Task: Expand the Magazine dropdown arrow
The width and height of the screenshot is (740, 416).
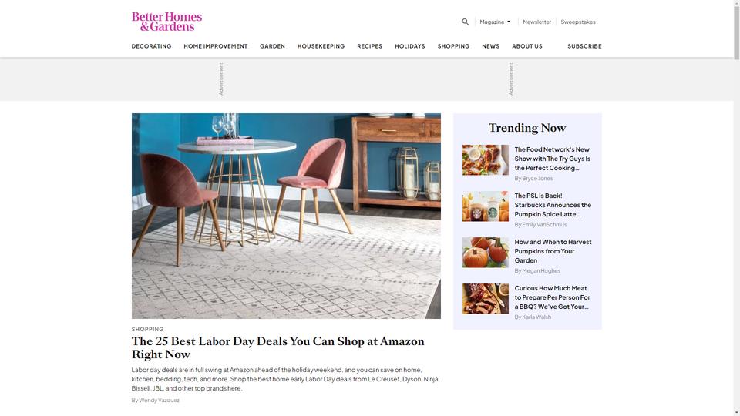Action: click(508, 22)
